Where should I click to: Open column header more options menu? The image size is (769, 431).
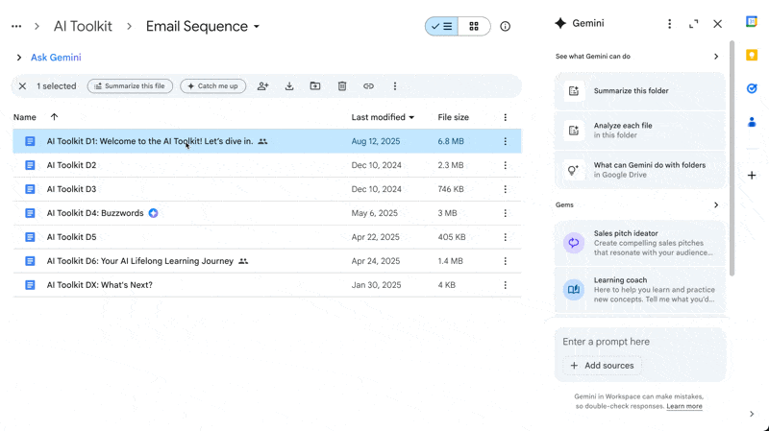(x=506, y=117)
